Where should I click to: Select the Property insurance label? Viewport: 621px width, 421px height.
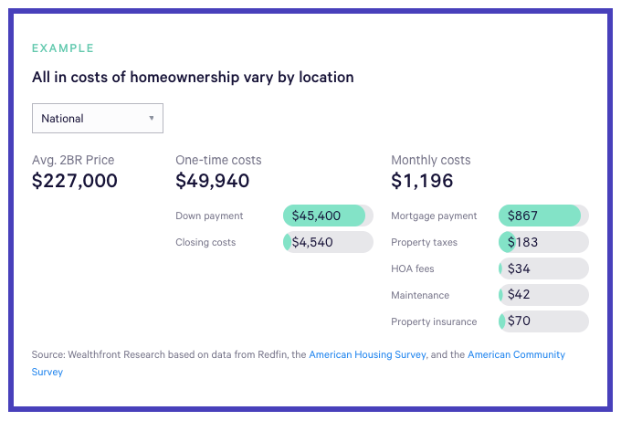(x=434, y=321)
